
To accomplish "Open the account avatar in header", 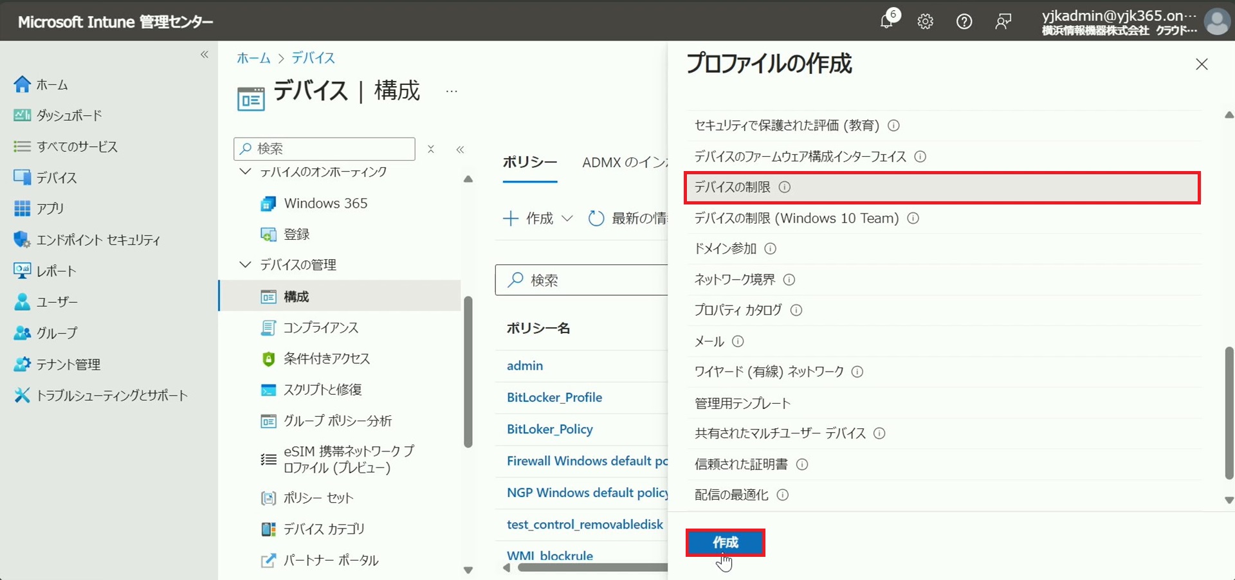I will (x=1216, y=21).
